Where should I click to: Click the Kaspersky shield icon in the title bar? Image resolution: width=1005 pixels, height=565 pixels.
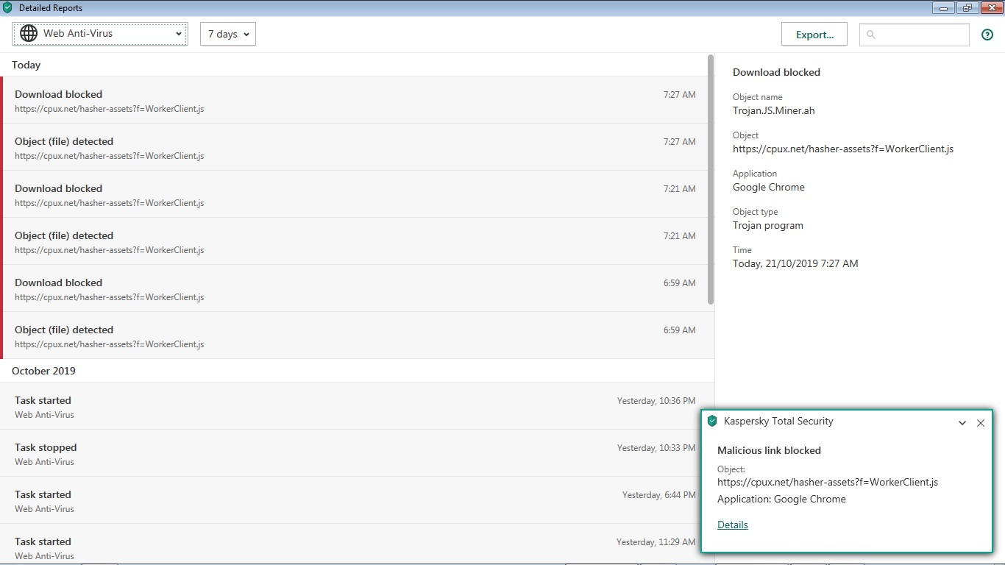(7, 8)
